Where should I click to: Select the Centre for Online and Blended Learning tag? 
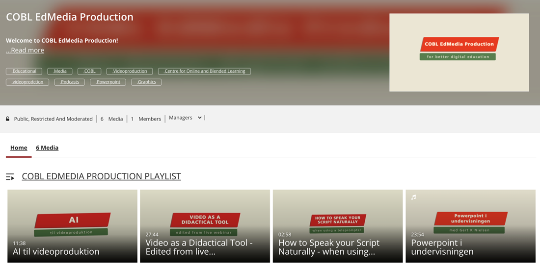(205, 71)
